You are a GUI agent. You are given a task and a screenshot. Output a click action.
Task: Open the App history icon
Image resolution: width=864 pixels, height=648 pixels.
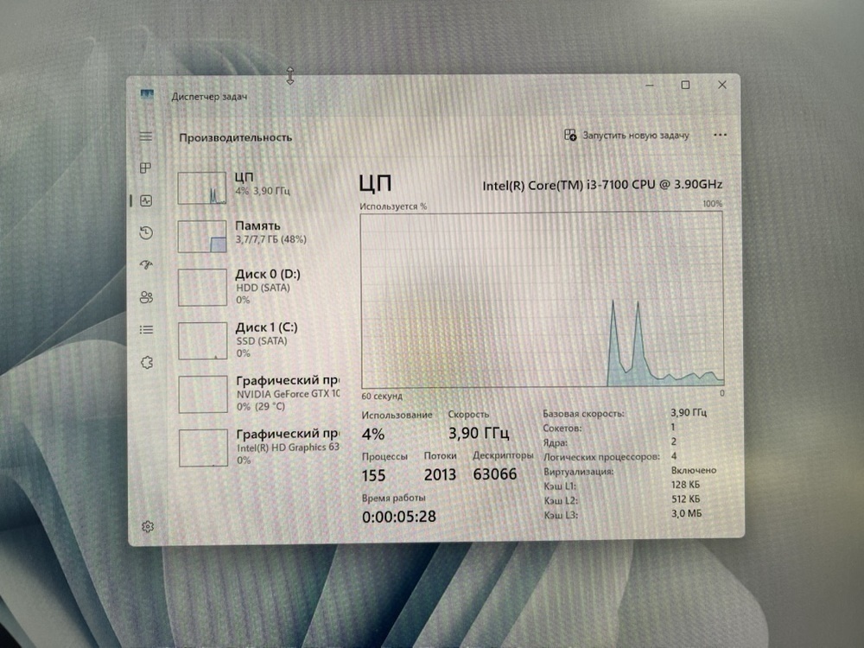[x=146, y=233]
